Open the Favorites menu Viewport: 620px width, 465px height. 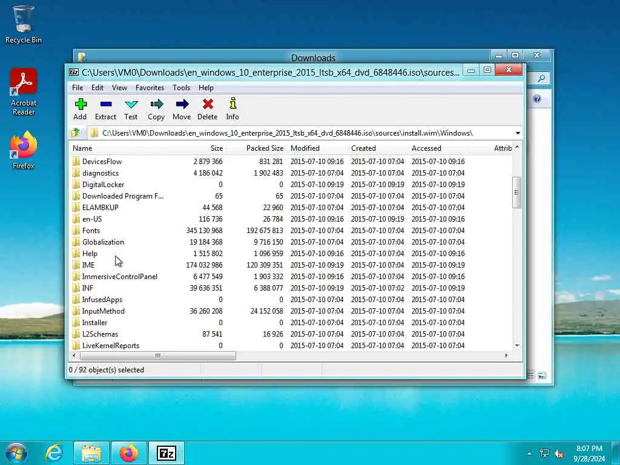coord(150,88)
